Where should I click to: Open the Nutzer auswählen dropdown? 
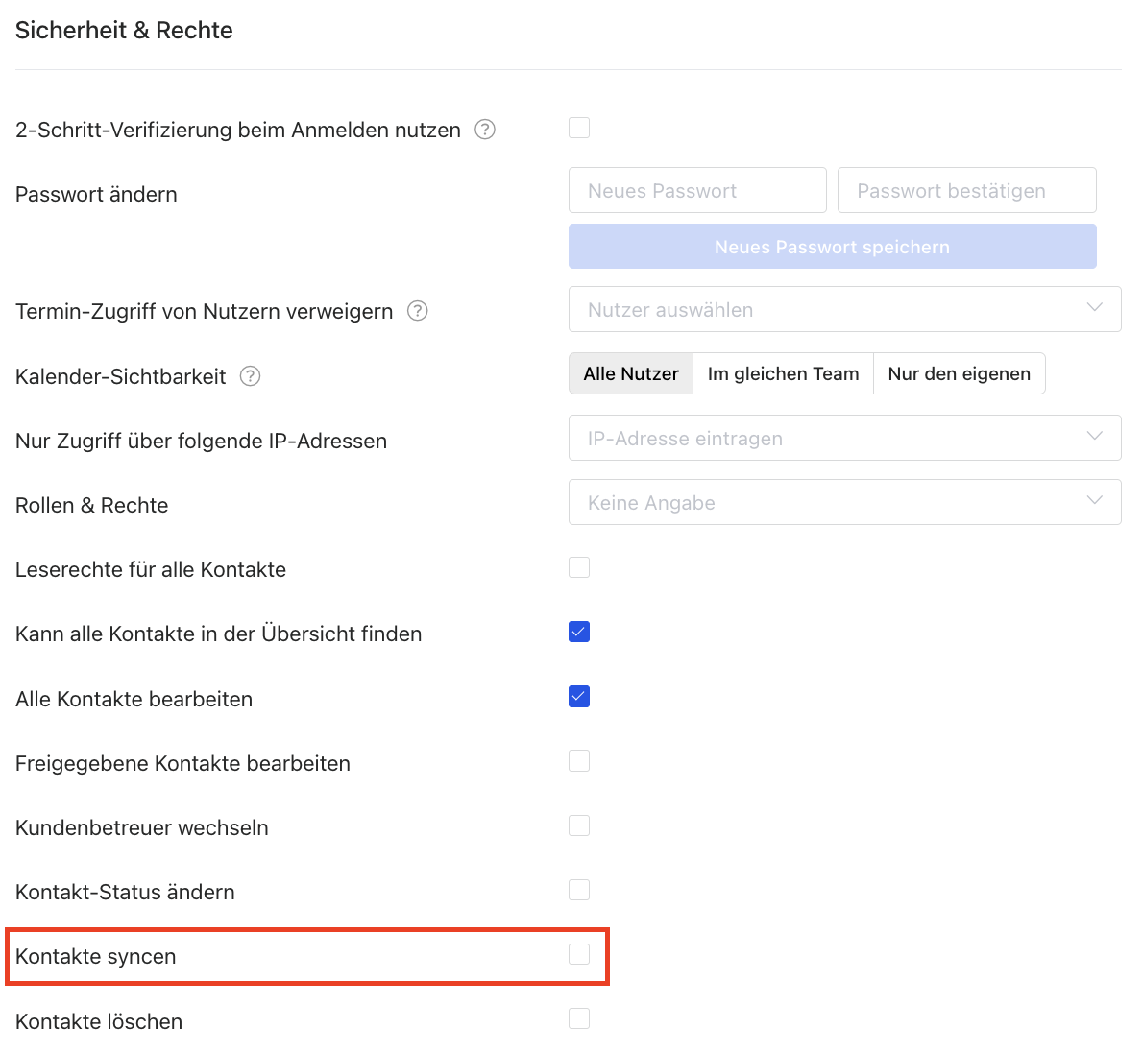[844, 310]
